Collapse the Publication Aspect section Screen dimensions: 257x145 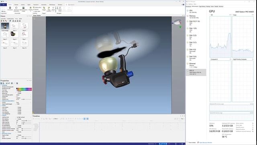1,101
